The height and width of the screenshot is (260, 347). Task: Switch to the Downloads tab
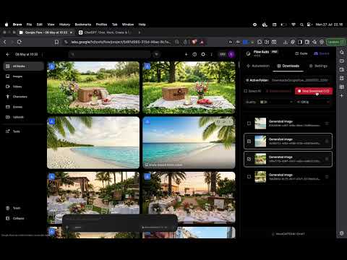288,66
